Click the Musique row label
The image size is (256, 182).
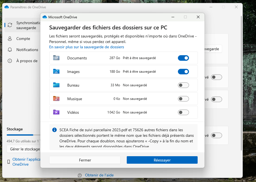pyautogui.click(x=74, y=99)
